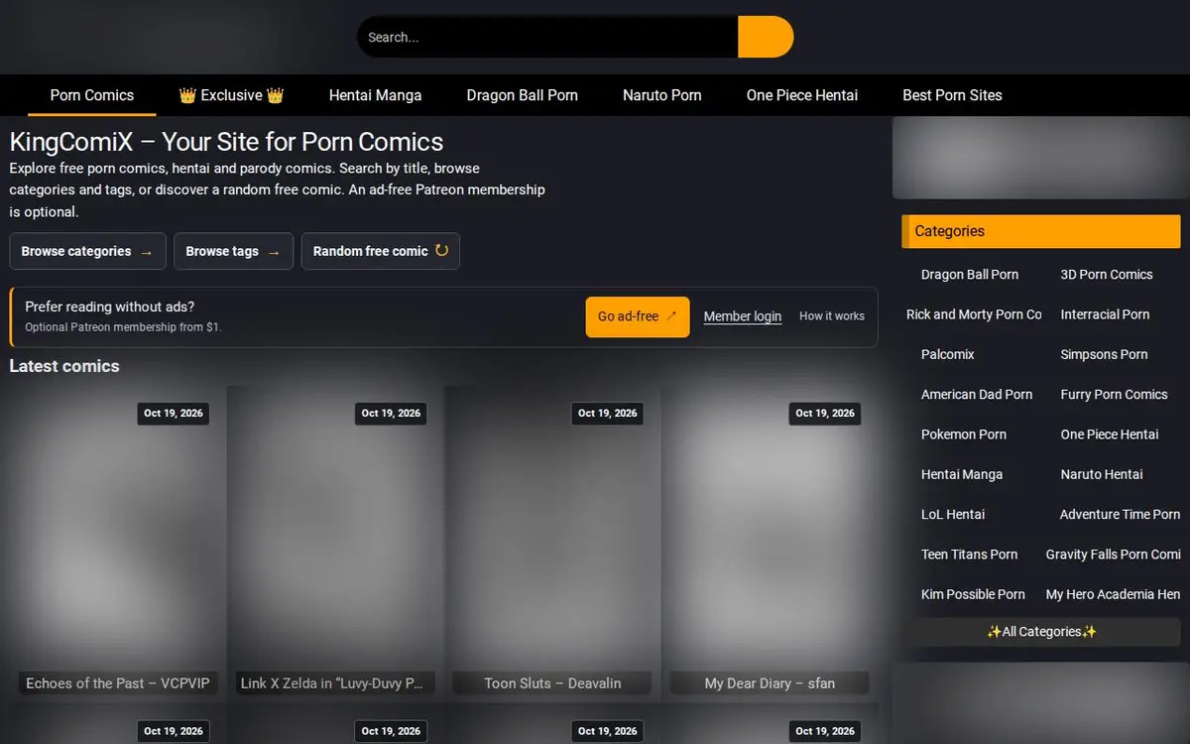Open Simpsons Porn category link
The image size is (1190, 744).
[1104, 354]
